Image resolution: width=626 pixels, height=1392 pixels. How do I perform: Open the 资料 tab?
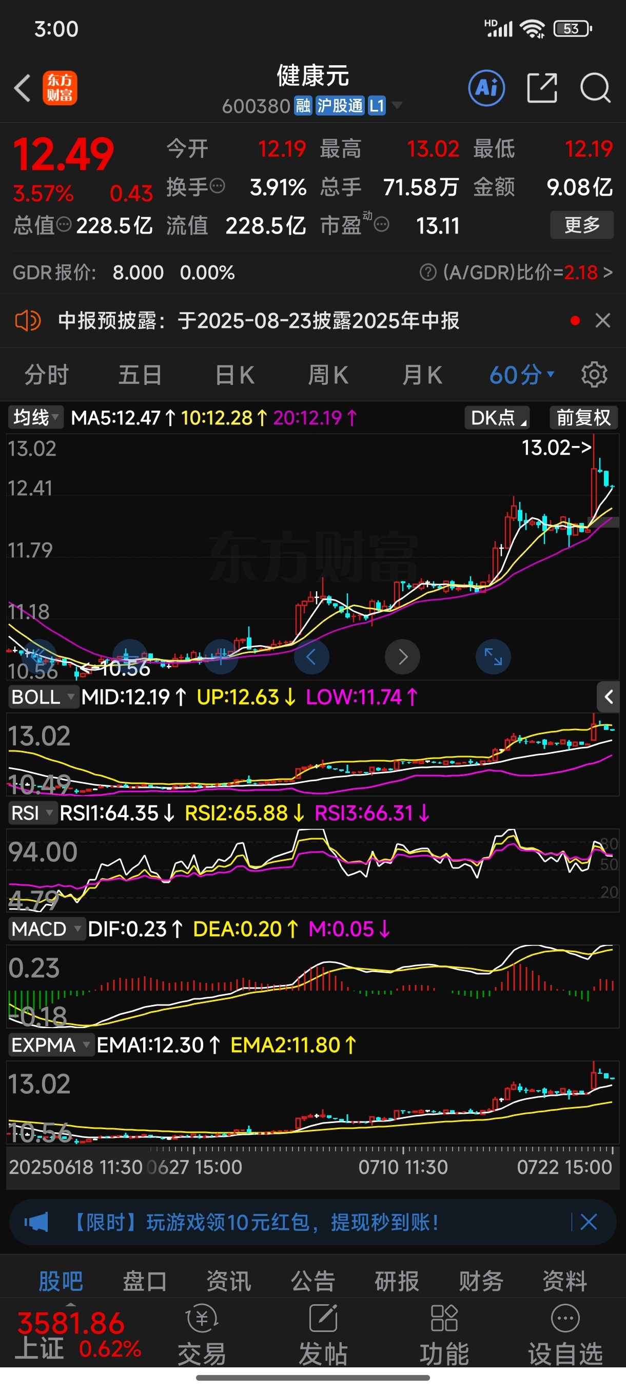[x=565, y=1281]
